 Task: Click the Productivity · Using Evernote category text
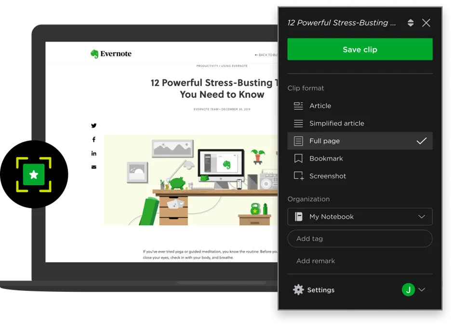click(x=222, y=66)
